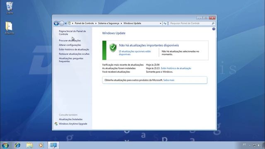Select Painel de Controle breadcrumb

[x=84, y=23]
